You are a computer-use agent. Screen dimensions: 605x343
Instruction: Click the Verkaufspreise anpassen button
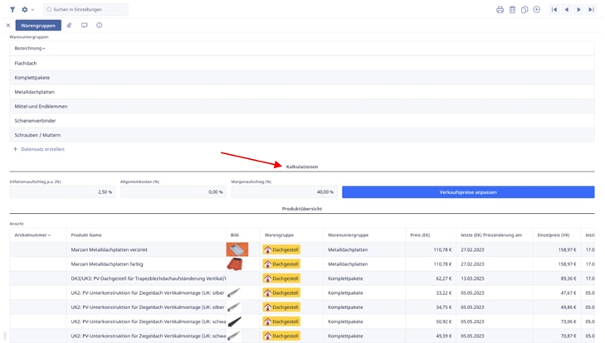coord(468,192)
